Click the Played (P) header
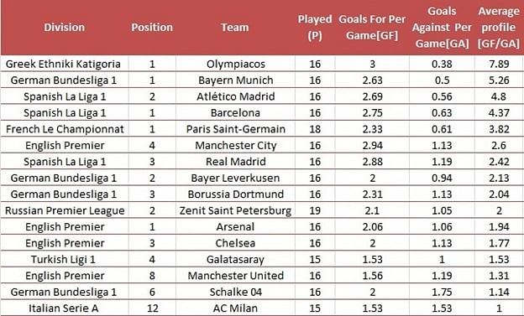524x316 pixels. [315, 28]
